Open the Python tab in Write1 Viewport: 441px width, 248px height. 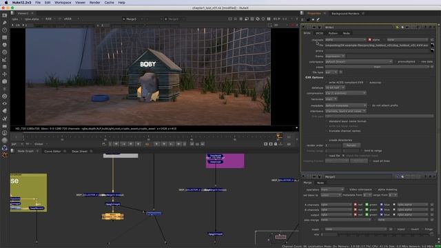(x=333, y=33)
